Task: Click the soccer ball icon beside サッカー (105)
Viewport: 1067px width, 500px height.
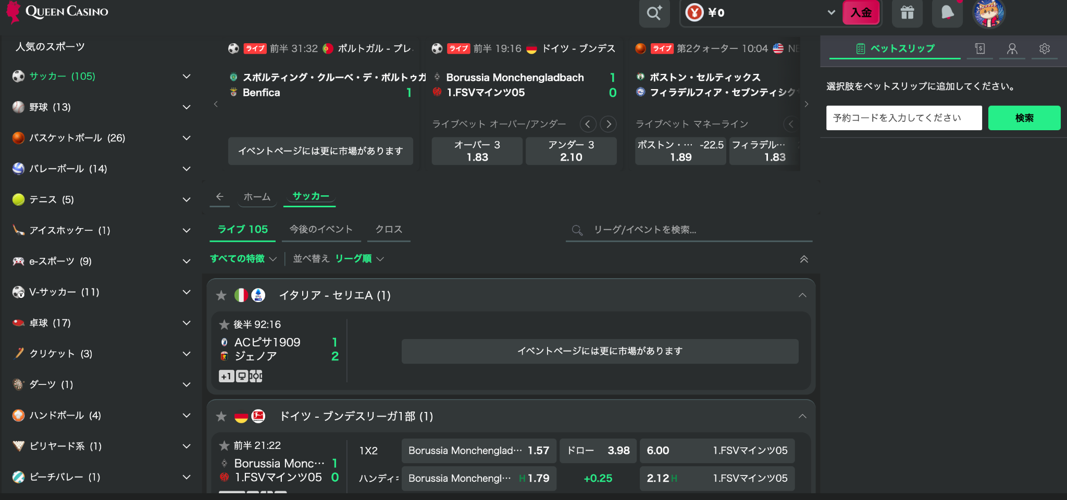Action: pos(18,77)
